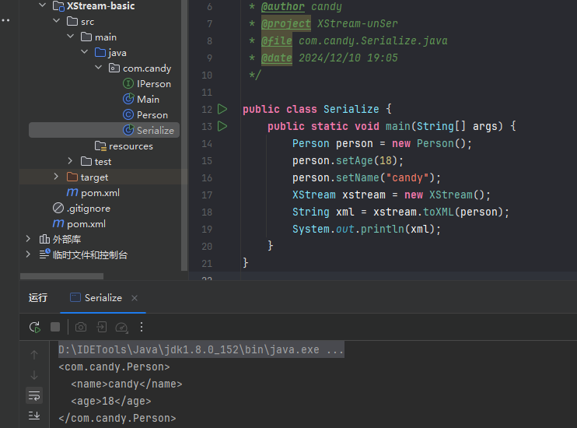
Task: Place cursor on println call
Action: click(x=383, y=229)
